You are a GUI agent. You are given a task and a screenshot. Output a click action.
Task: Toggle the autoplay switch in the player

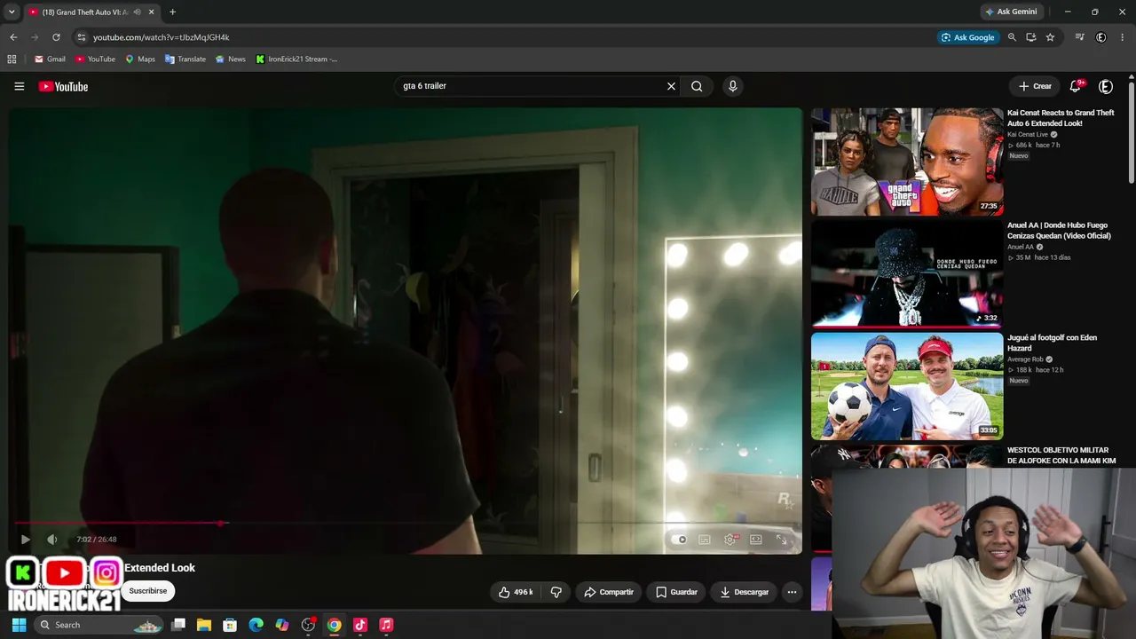pyautogui.click(x=679, y=539)
